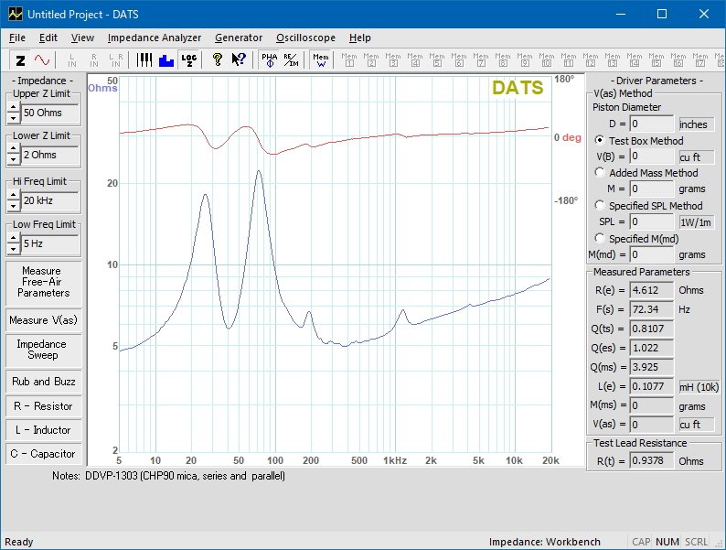Image resolution: width=726 pixels, height=550 pixels.
Task: Click the R - Resistor button
Action: (x=44, y=406)
